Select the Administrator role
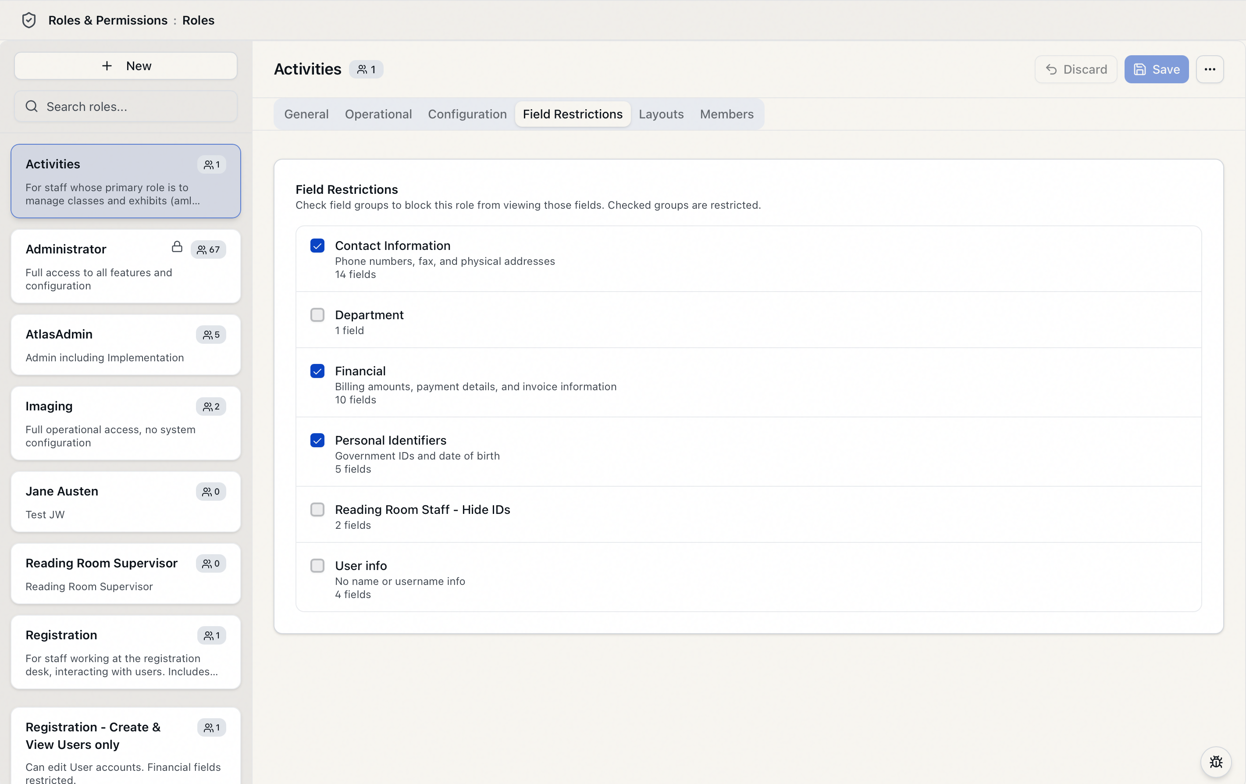This screenshot has height=784, width=1246. tap(126, 267)
